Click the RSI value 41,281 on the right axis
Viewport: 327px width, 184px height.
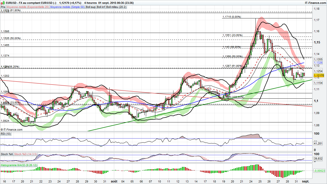point(318,144)
